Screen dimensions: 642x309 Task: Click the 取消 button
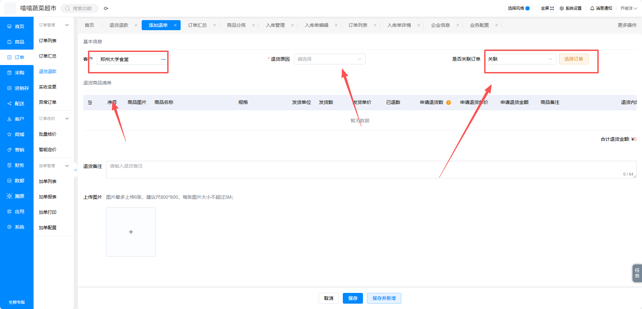pos(328,298)
